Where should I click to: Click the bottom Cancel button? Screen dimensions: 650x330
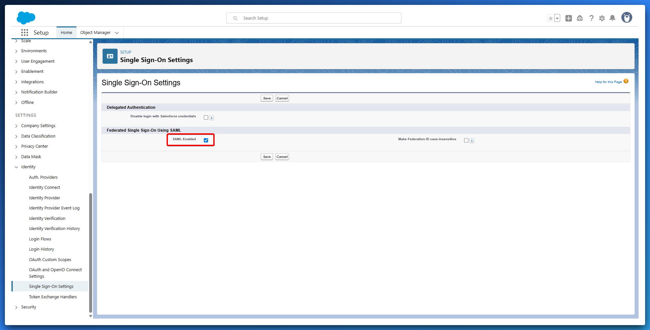click(x=282, y=157)
